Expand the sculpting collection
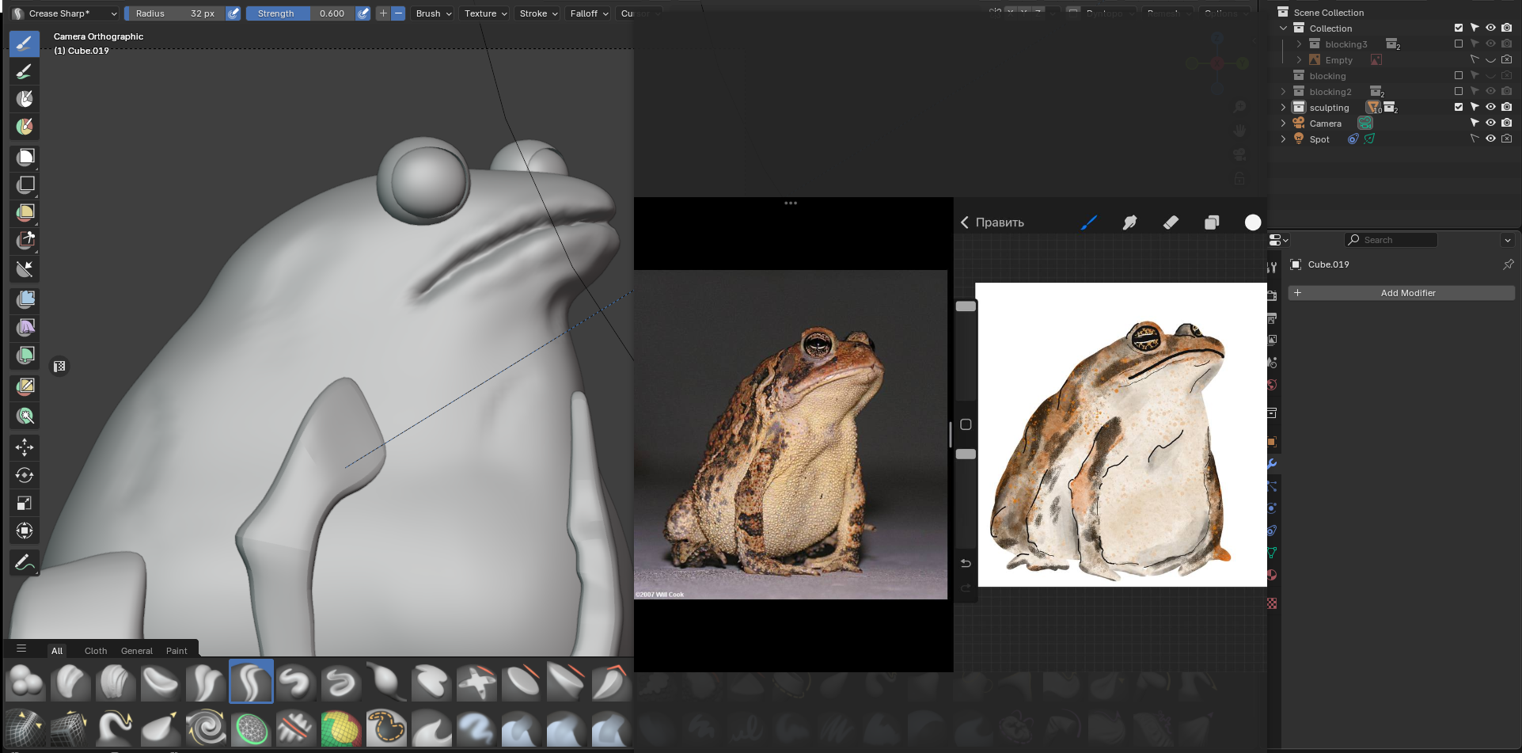Screen dimensions: 1522x753 tap(1283, 107)
